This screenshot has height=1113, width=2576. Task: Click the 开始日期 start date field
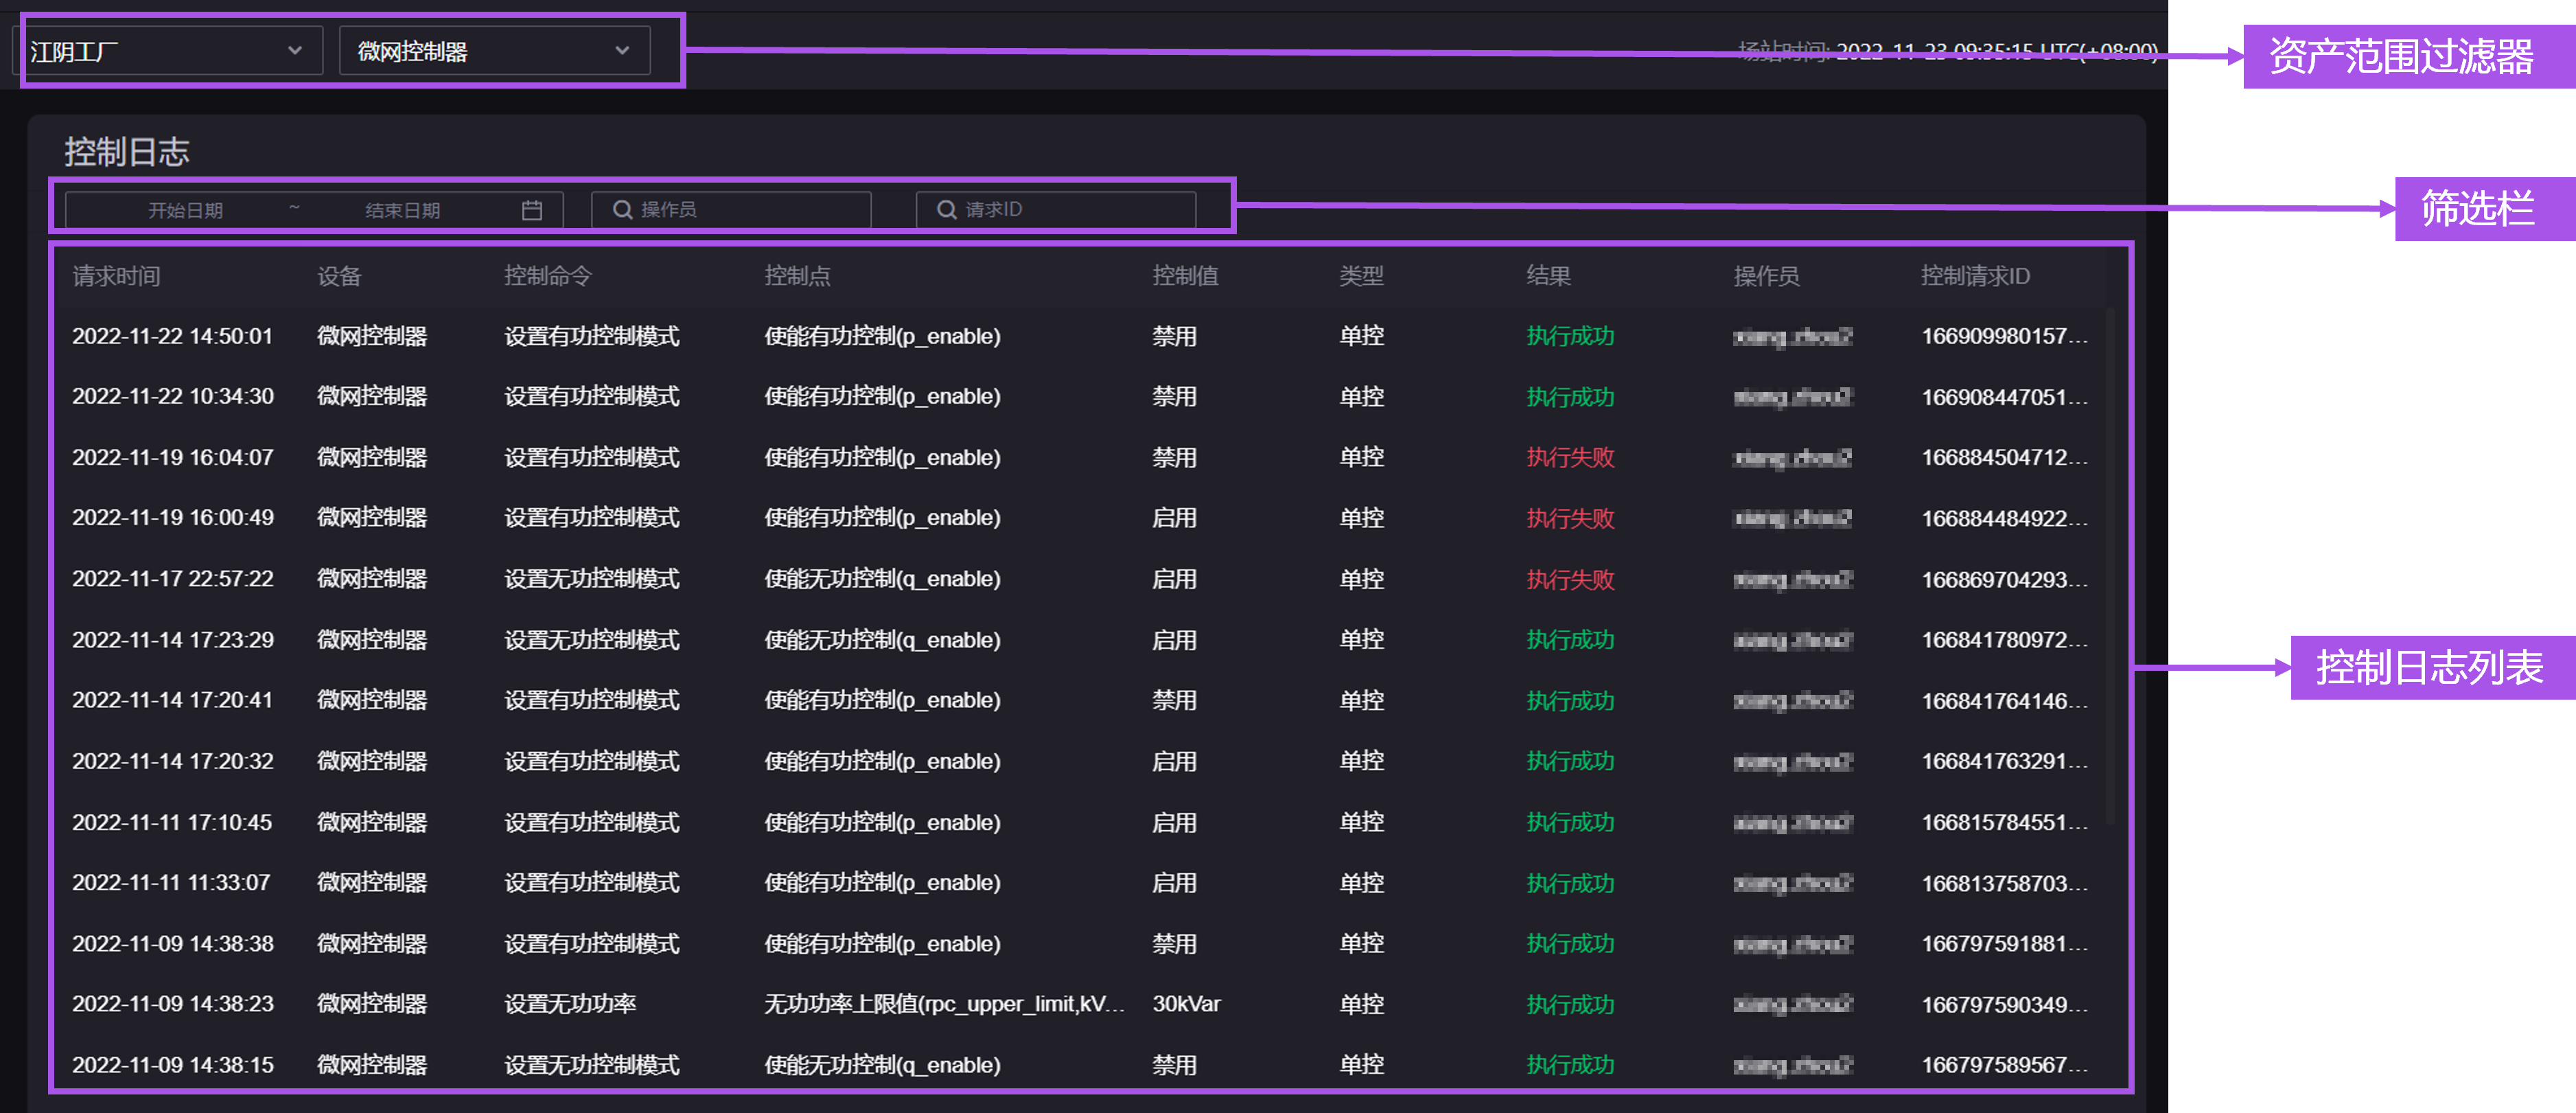[x=186, y=210]
